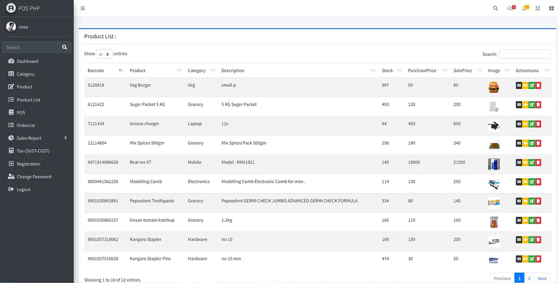This screenshot has height=283, width=558.
Task: Click the table Search input field
Action: tap(525, 54)
